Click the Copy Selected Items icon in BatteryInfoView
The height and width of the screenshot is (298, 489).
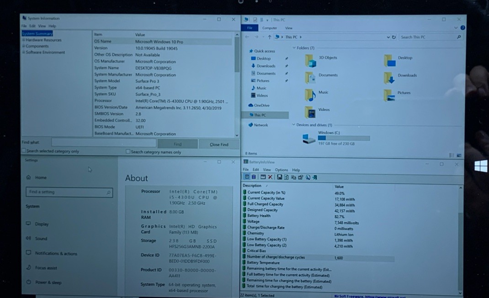pyautogui.click(x=293, y=177)
